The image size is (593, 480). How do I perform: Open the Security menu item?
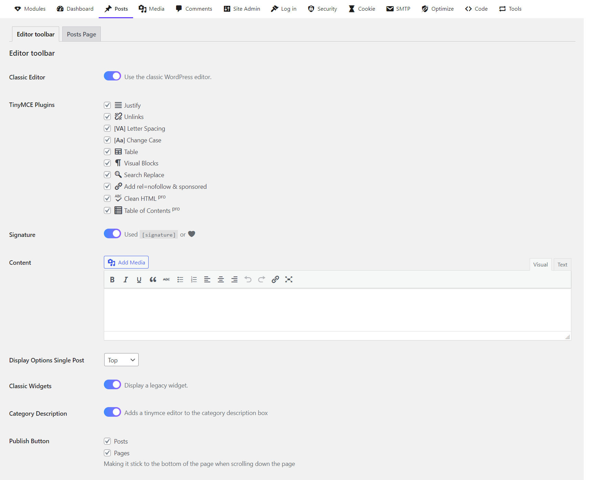pos(322,9)
